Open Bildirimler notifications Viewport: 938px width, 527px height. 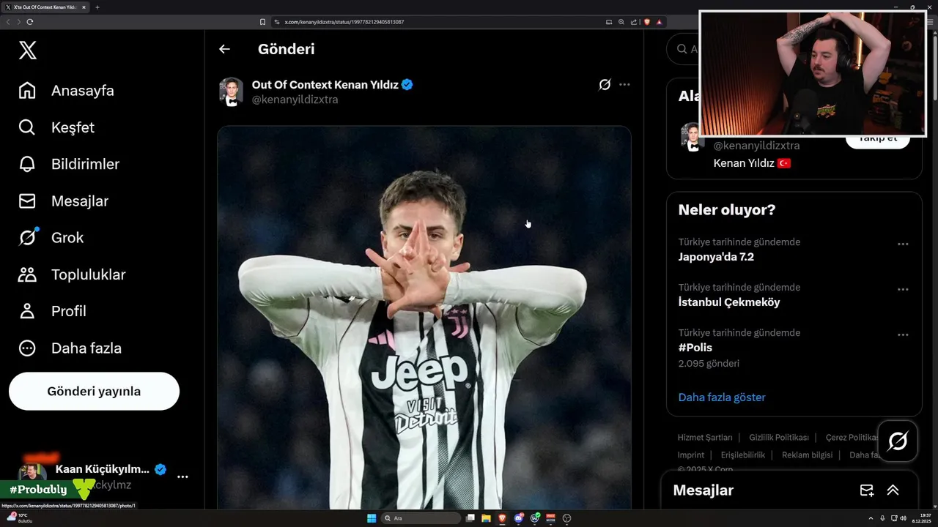click(x=69, y=164)
